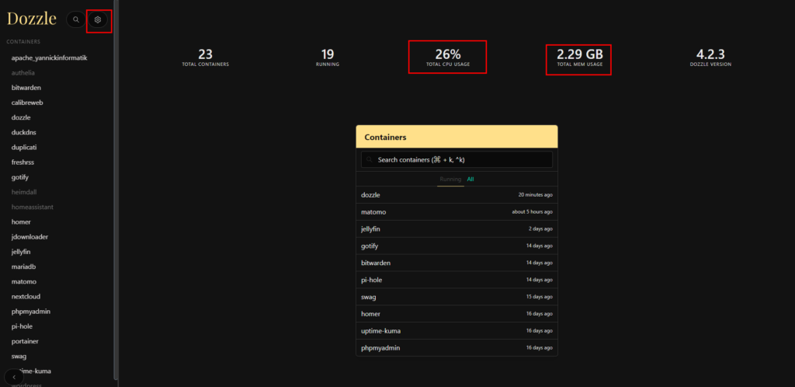Select homeassistant in the sidebar
795x387 pixels.
(x=32, y=207)
